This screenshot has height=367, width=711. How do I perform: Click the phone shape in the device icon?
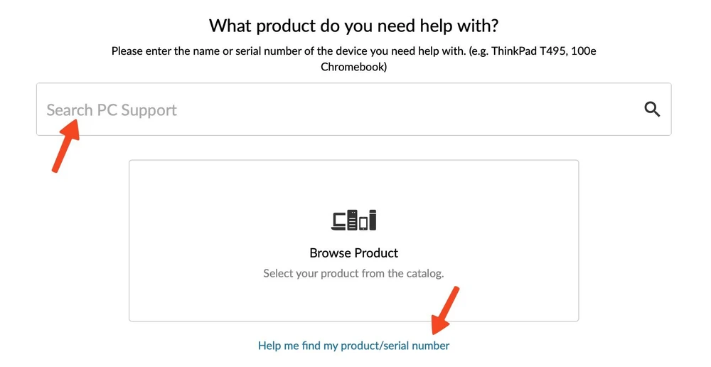[x=363, y=223]
